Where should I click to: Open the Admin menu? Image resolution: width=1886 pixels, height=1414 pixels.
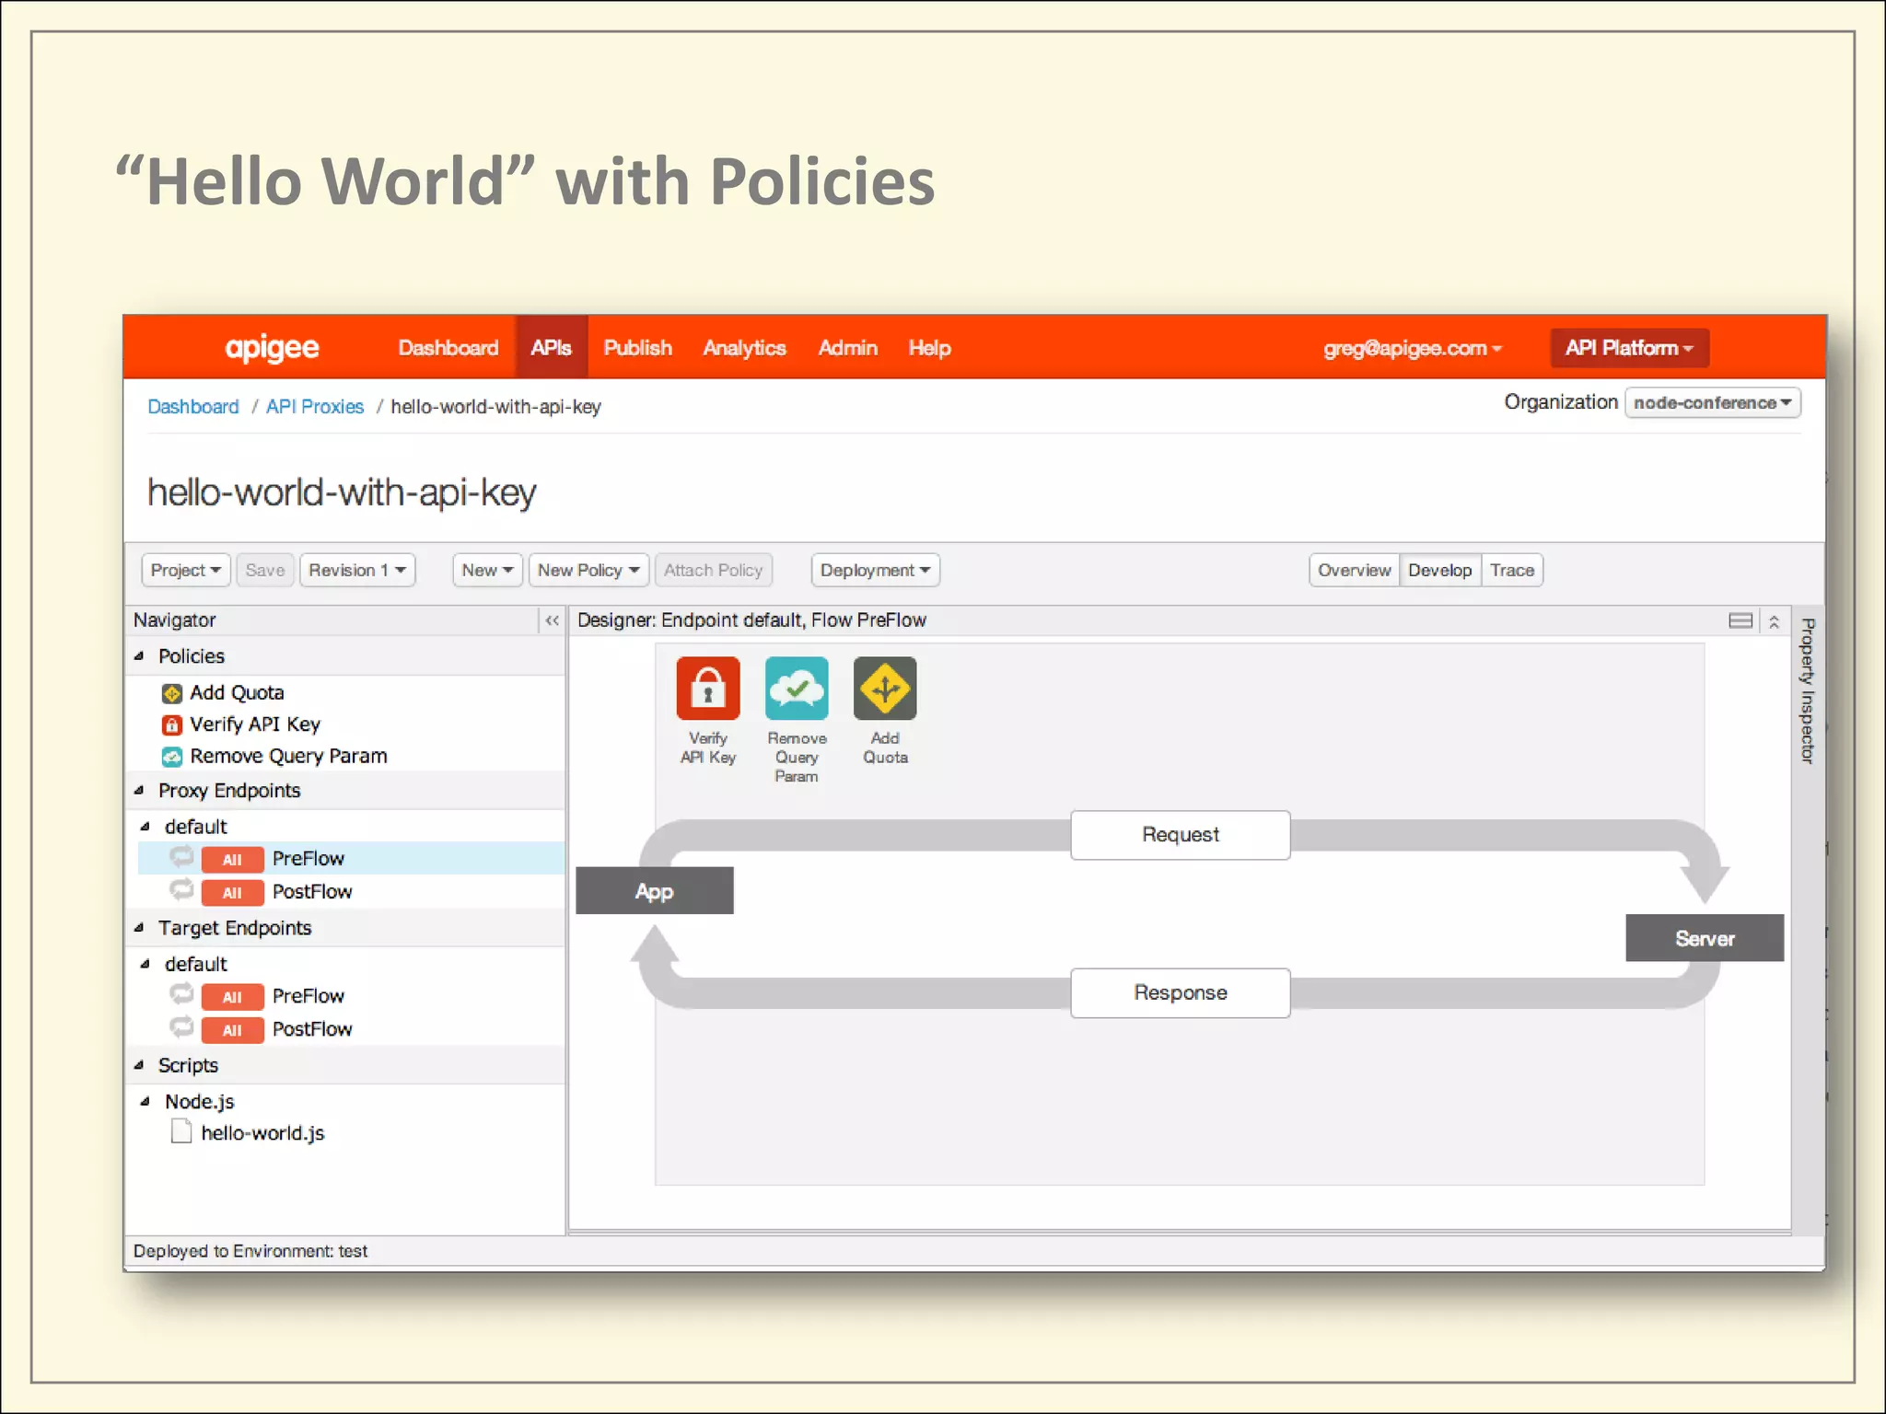(x=847, y=348)
